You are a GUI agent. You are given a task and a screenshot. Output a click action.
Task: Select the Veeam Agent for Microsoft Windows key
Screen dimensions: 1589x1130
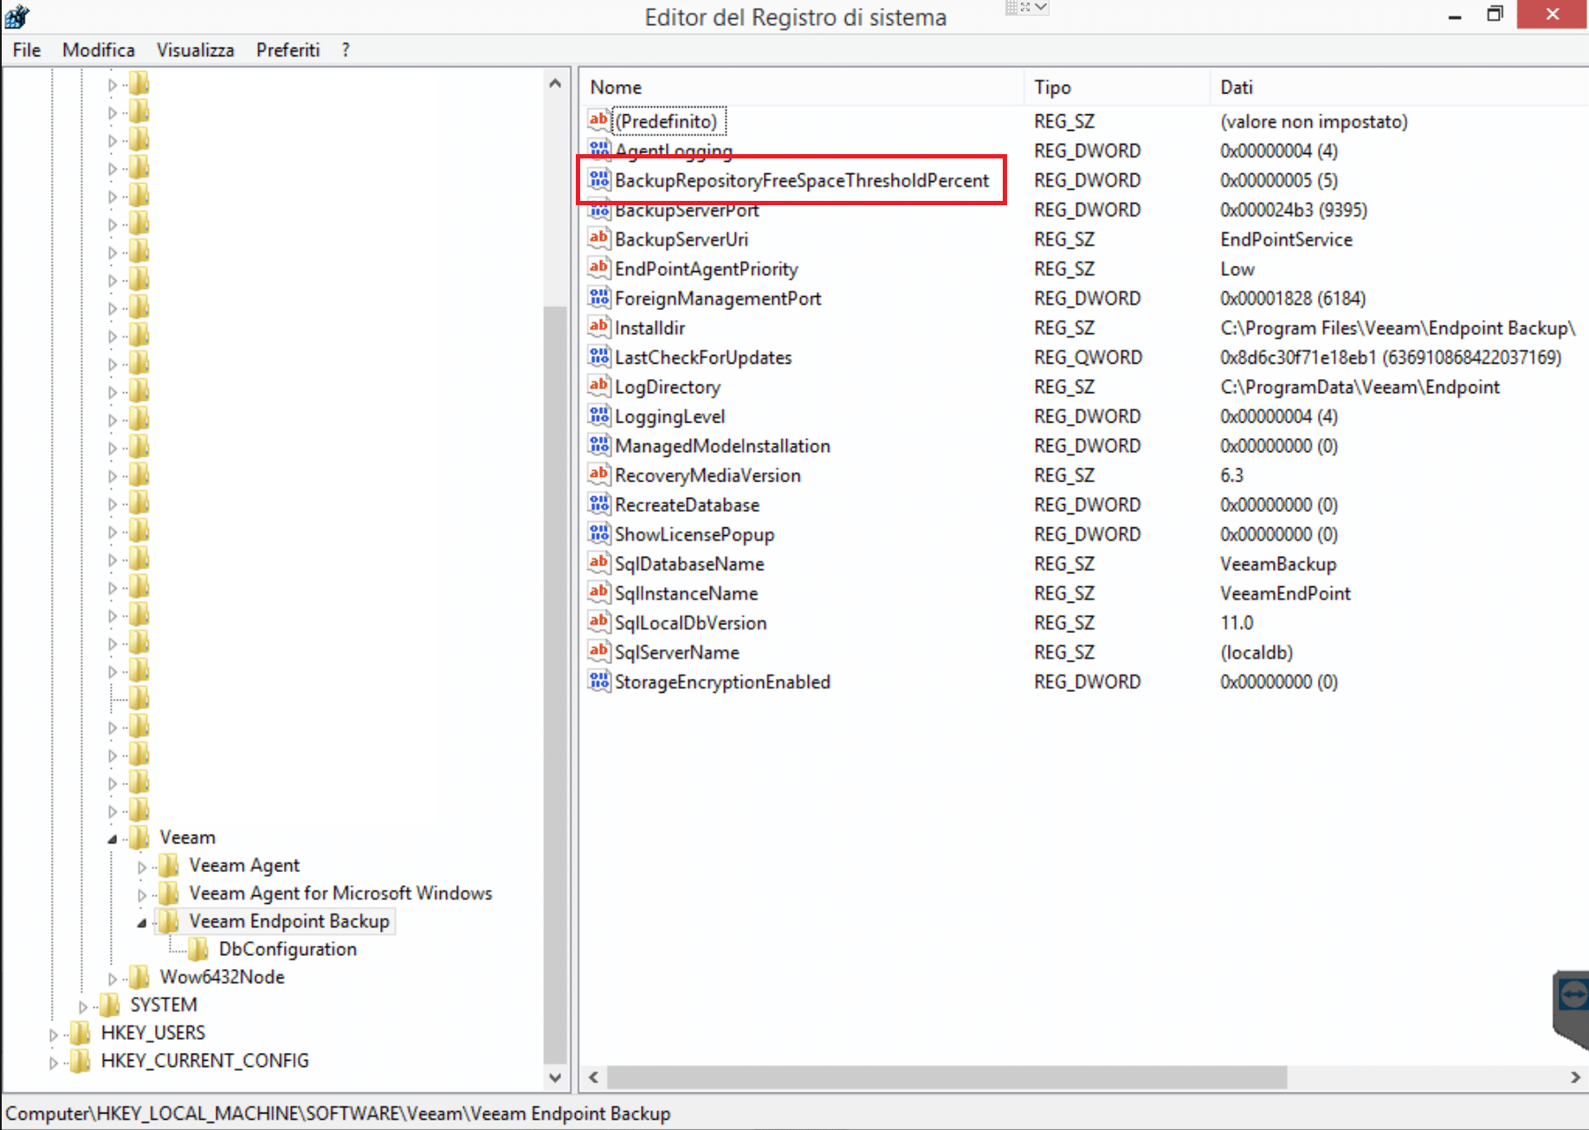(340, 893)
